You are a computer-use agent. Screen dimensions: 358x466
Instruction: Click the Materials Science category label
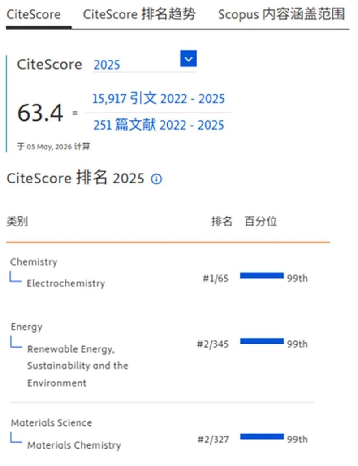pyautogui.click(x=52, y=422)
